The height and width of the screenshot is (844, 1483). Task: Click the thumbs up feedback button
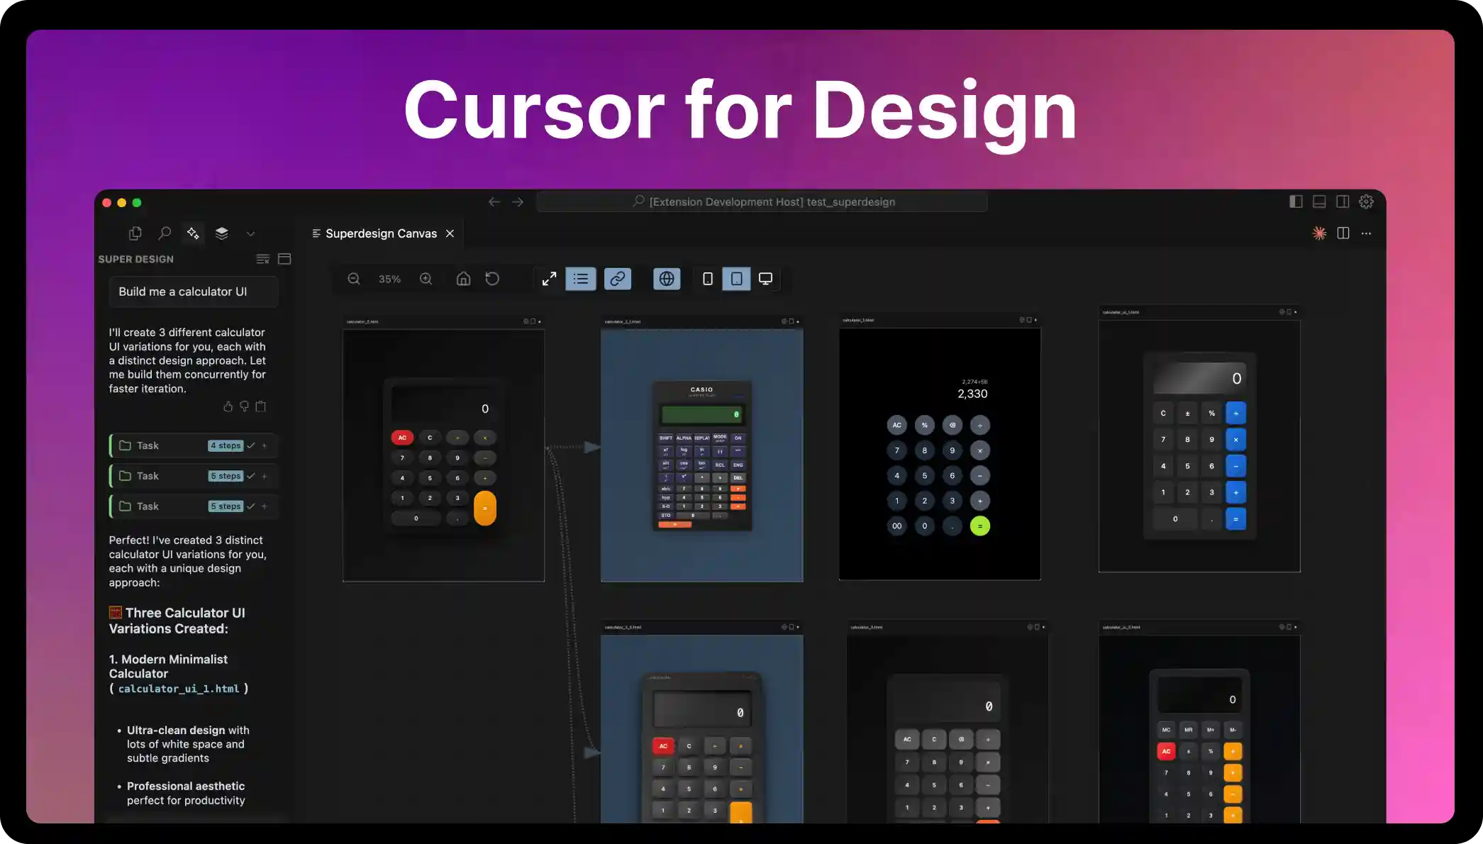228,406
